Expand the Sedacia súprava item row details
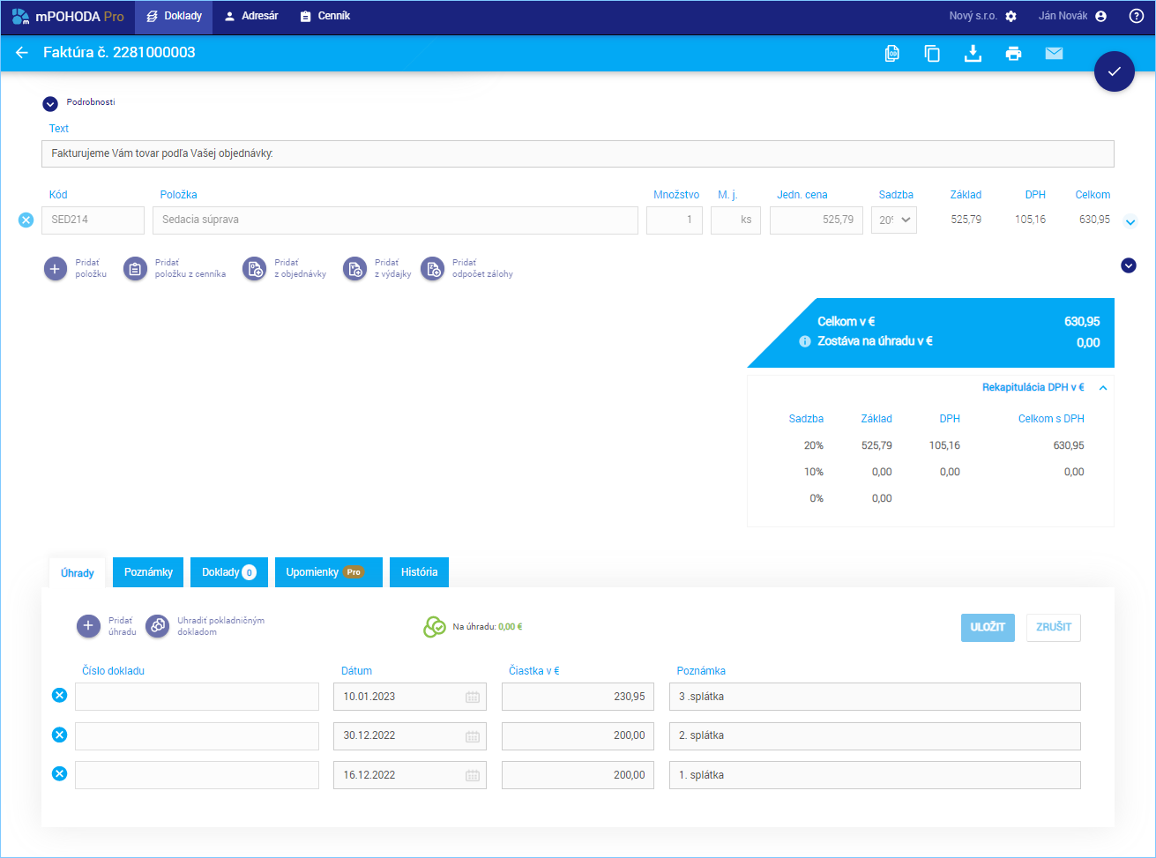1156x858 pixels. [1130, 222]
